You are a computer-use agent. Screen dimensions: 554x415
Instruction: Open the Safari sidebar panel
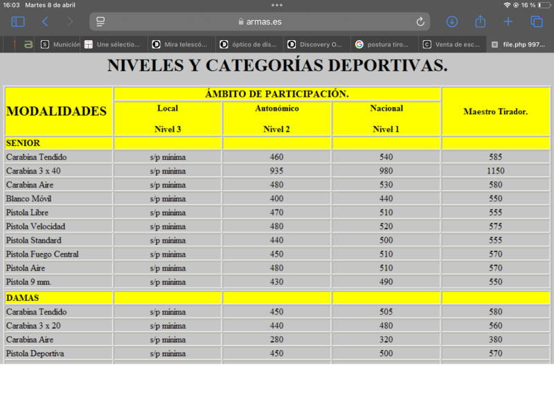coord(18,21)
